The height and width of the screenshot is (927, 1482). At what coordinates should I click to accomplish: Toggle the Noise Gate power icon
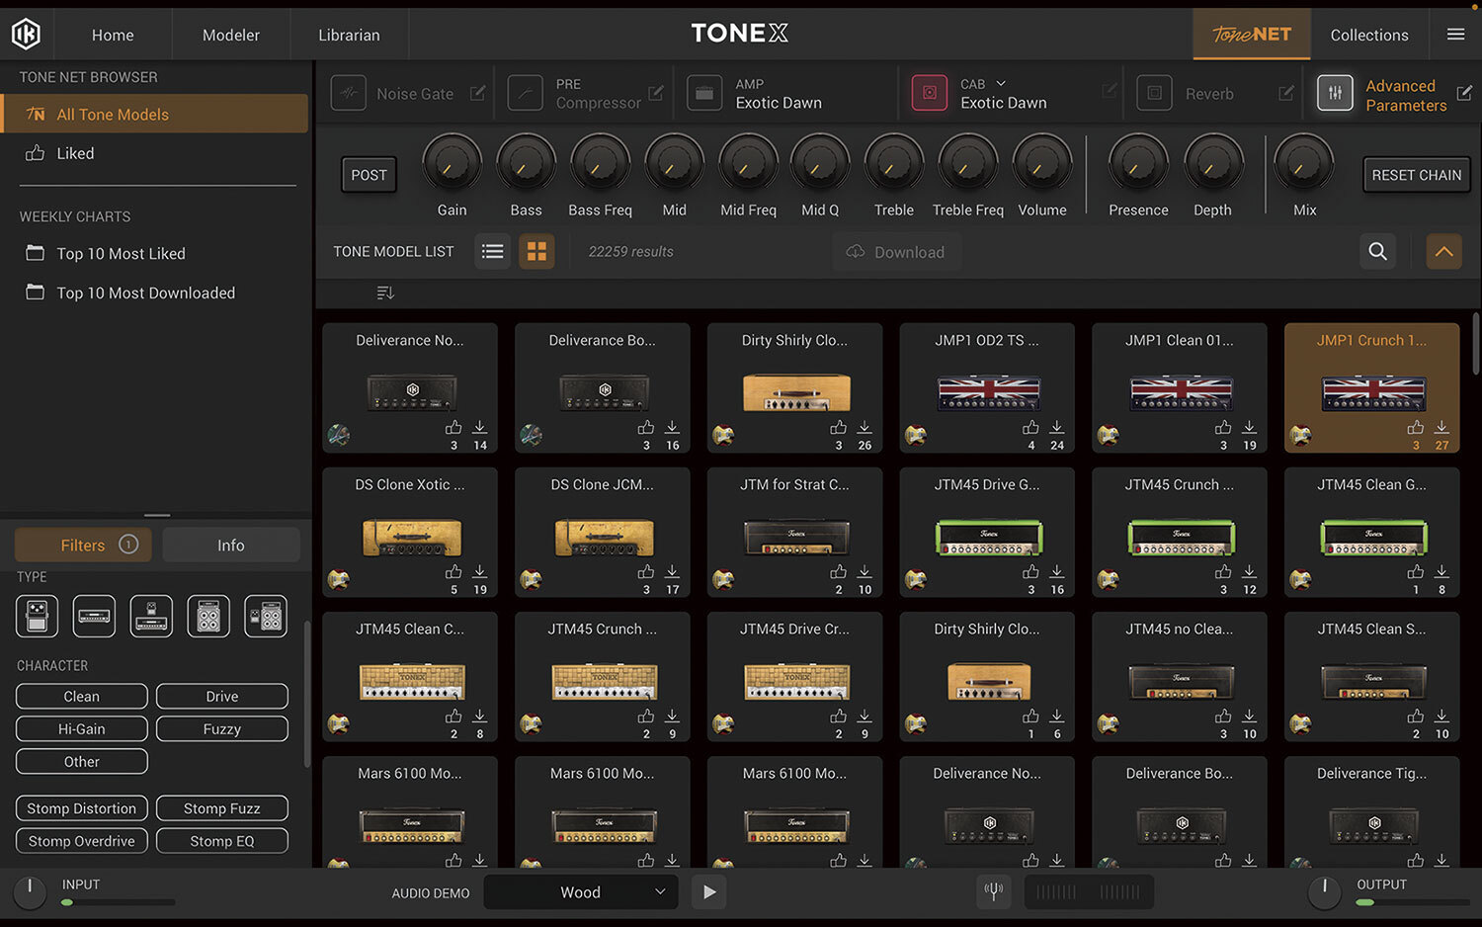[348, 93]
